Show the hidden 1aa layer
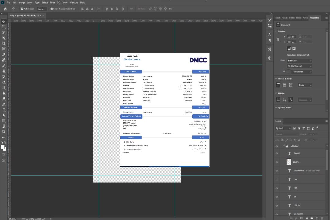Screen dimensions: 330x220 pos(277,179)
